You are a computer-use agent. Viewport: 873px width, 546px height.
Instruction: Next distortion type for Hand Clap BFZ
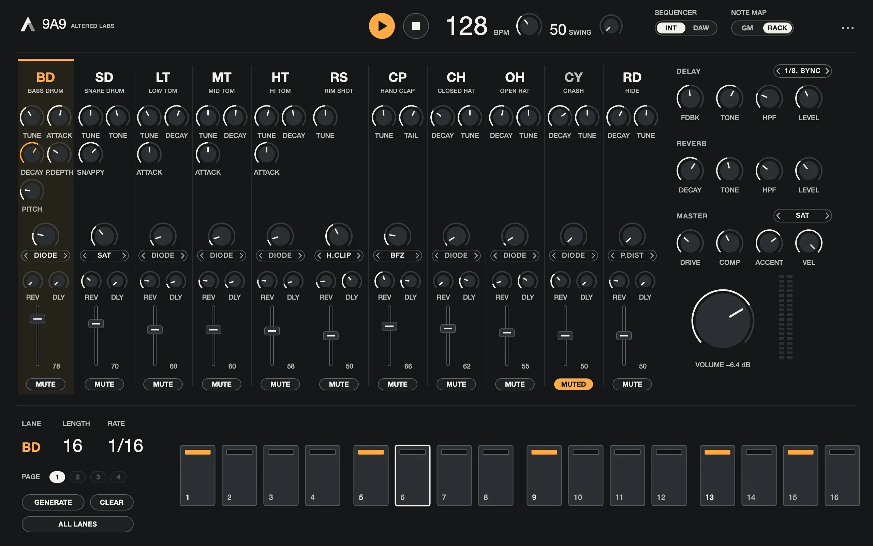[417, 255]
